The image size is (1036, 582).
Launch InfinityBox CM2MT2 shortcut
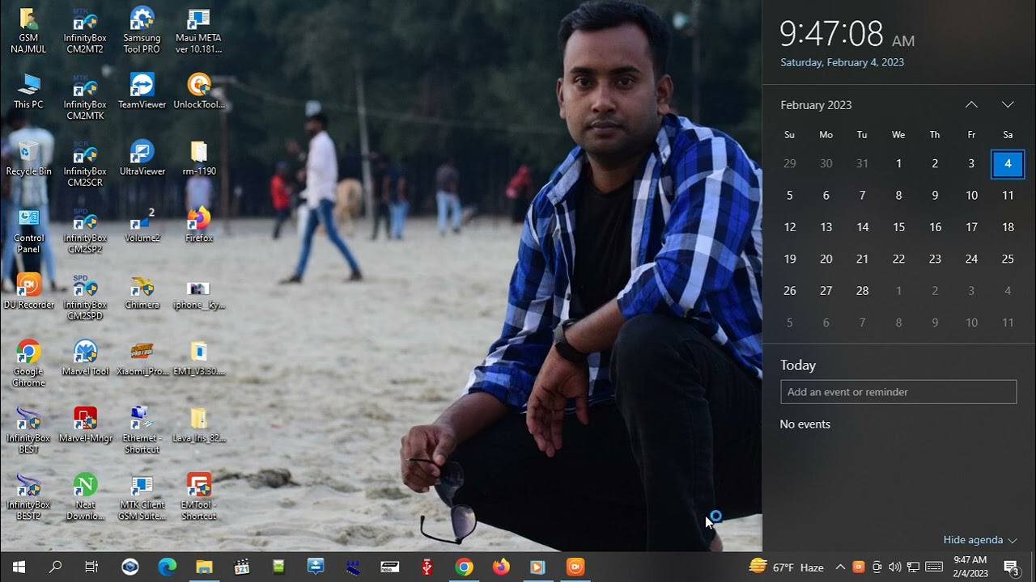85,31
